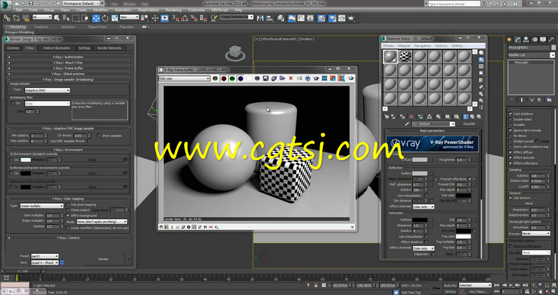This screenshot has height=295, width=558.
Task: Open Material Editor Navigation menu
Action: (423, 46)
